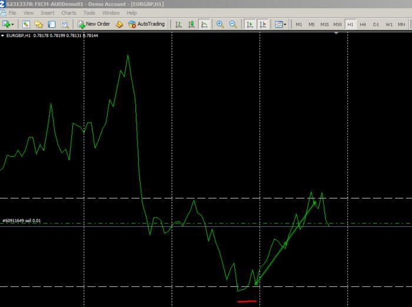Open the Insert menu
Viewport: 412px width, 307px height.
pos(48,12)
